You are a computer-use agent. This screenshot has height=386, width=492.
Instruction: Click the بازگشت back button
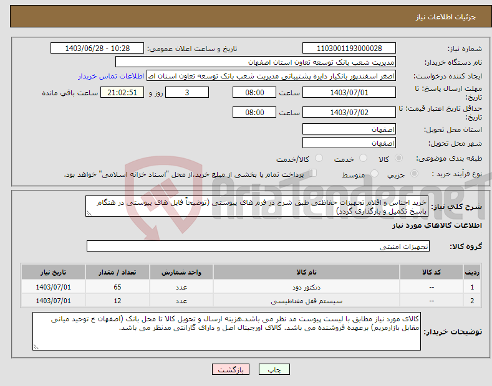point(231,369)
